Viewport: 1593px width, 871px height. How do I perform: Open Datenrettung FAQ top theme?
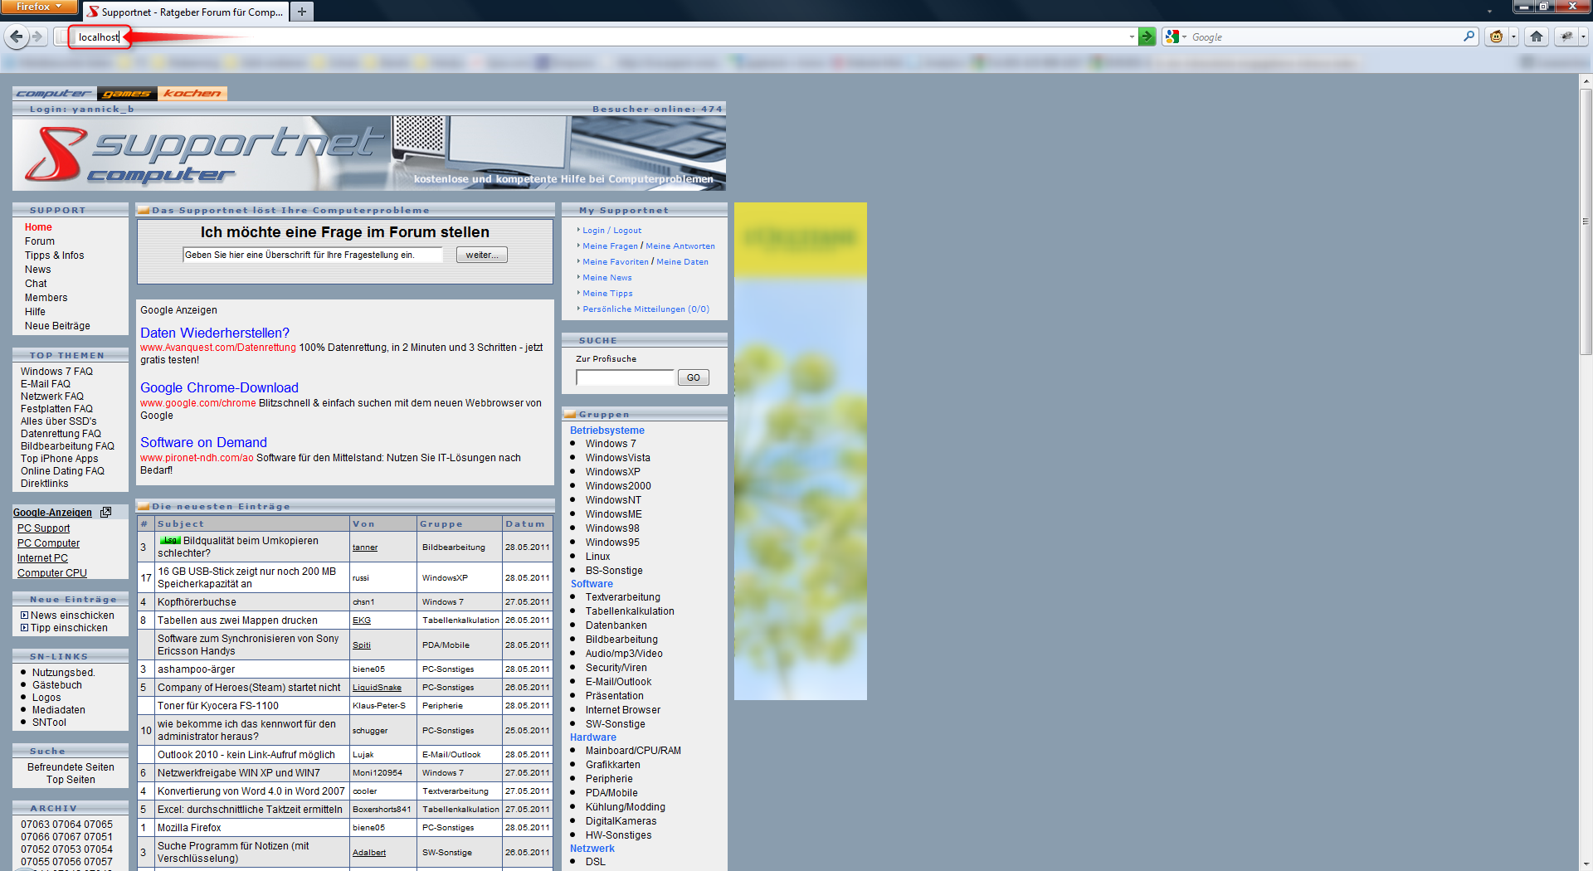point(61,434)
